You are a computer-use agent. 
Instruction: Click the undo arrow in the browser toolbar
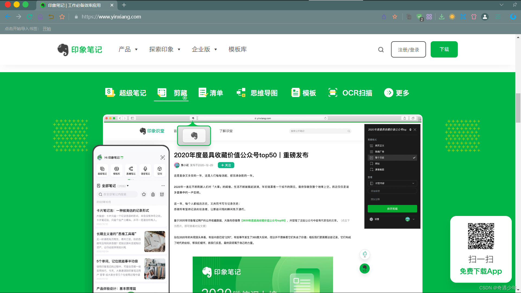tap(51, 17)
